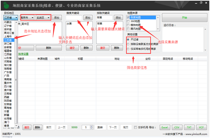210x138 pixels.
Task: Open the province dropdown showing 江苏省
Action: (11, 18)
